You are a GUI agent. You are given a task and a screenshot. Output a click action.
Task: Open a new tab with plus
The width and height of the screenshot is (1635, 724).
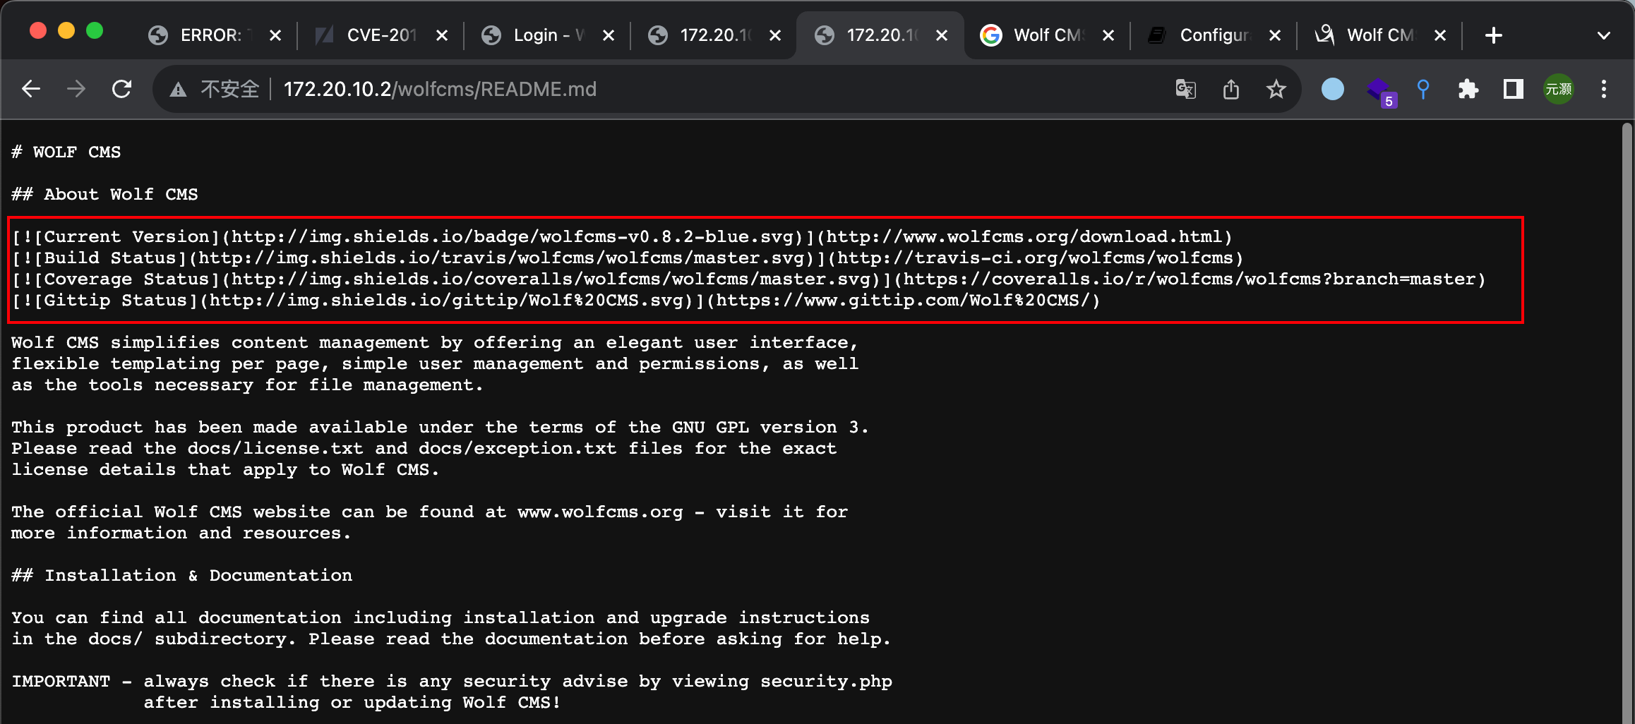[1494, 35]
